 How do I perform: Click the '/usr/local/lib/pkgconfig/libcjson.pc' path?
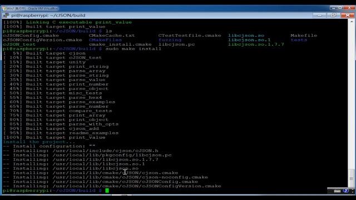tap(112, 155)
